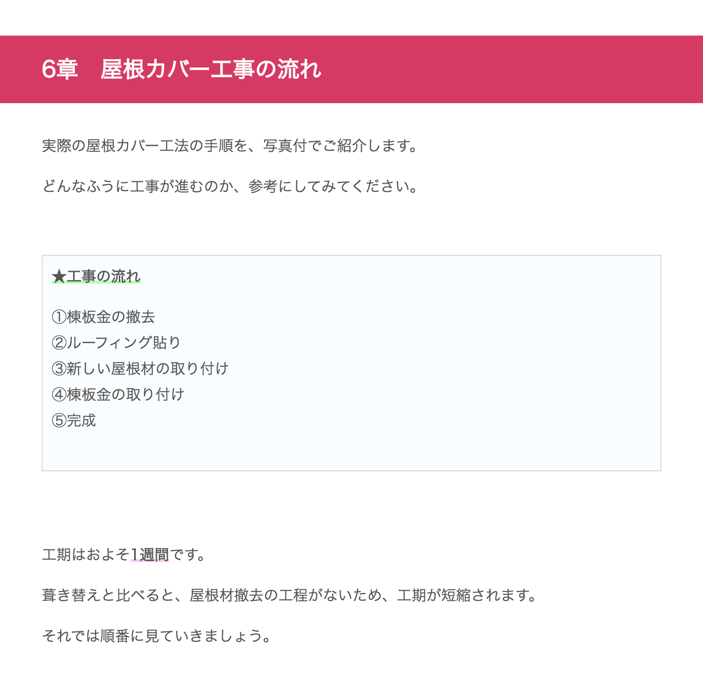Select step text 棟板金の取り付け
This screenshot has height=691, width=703.
pos(126,395)
